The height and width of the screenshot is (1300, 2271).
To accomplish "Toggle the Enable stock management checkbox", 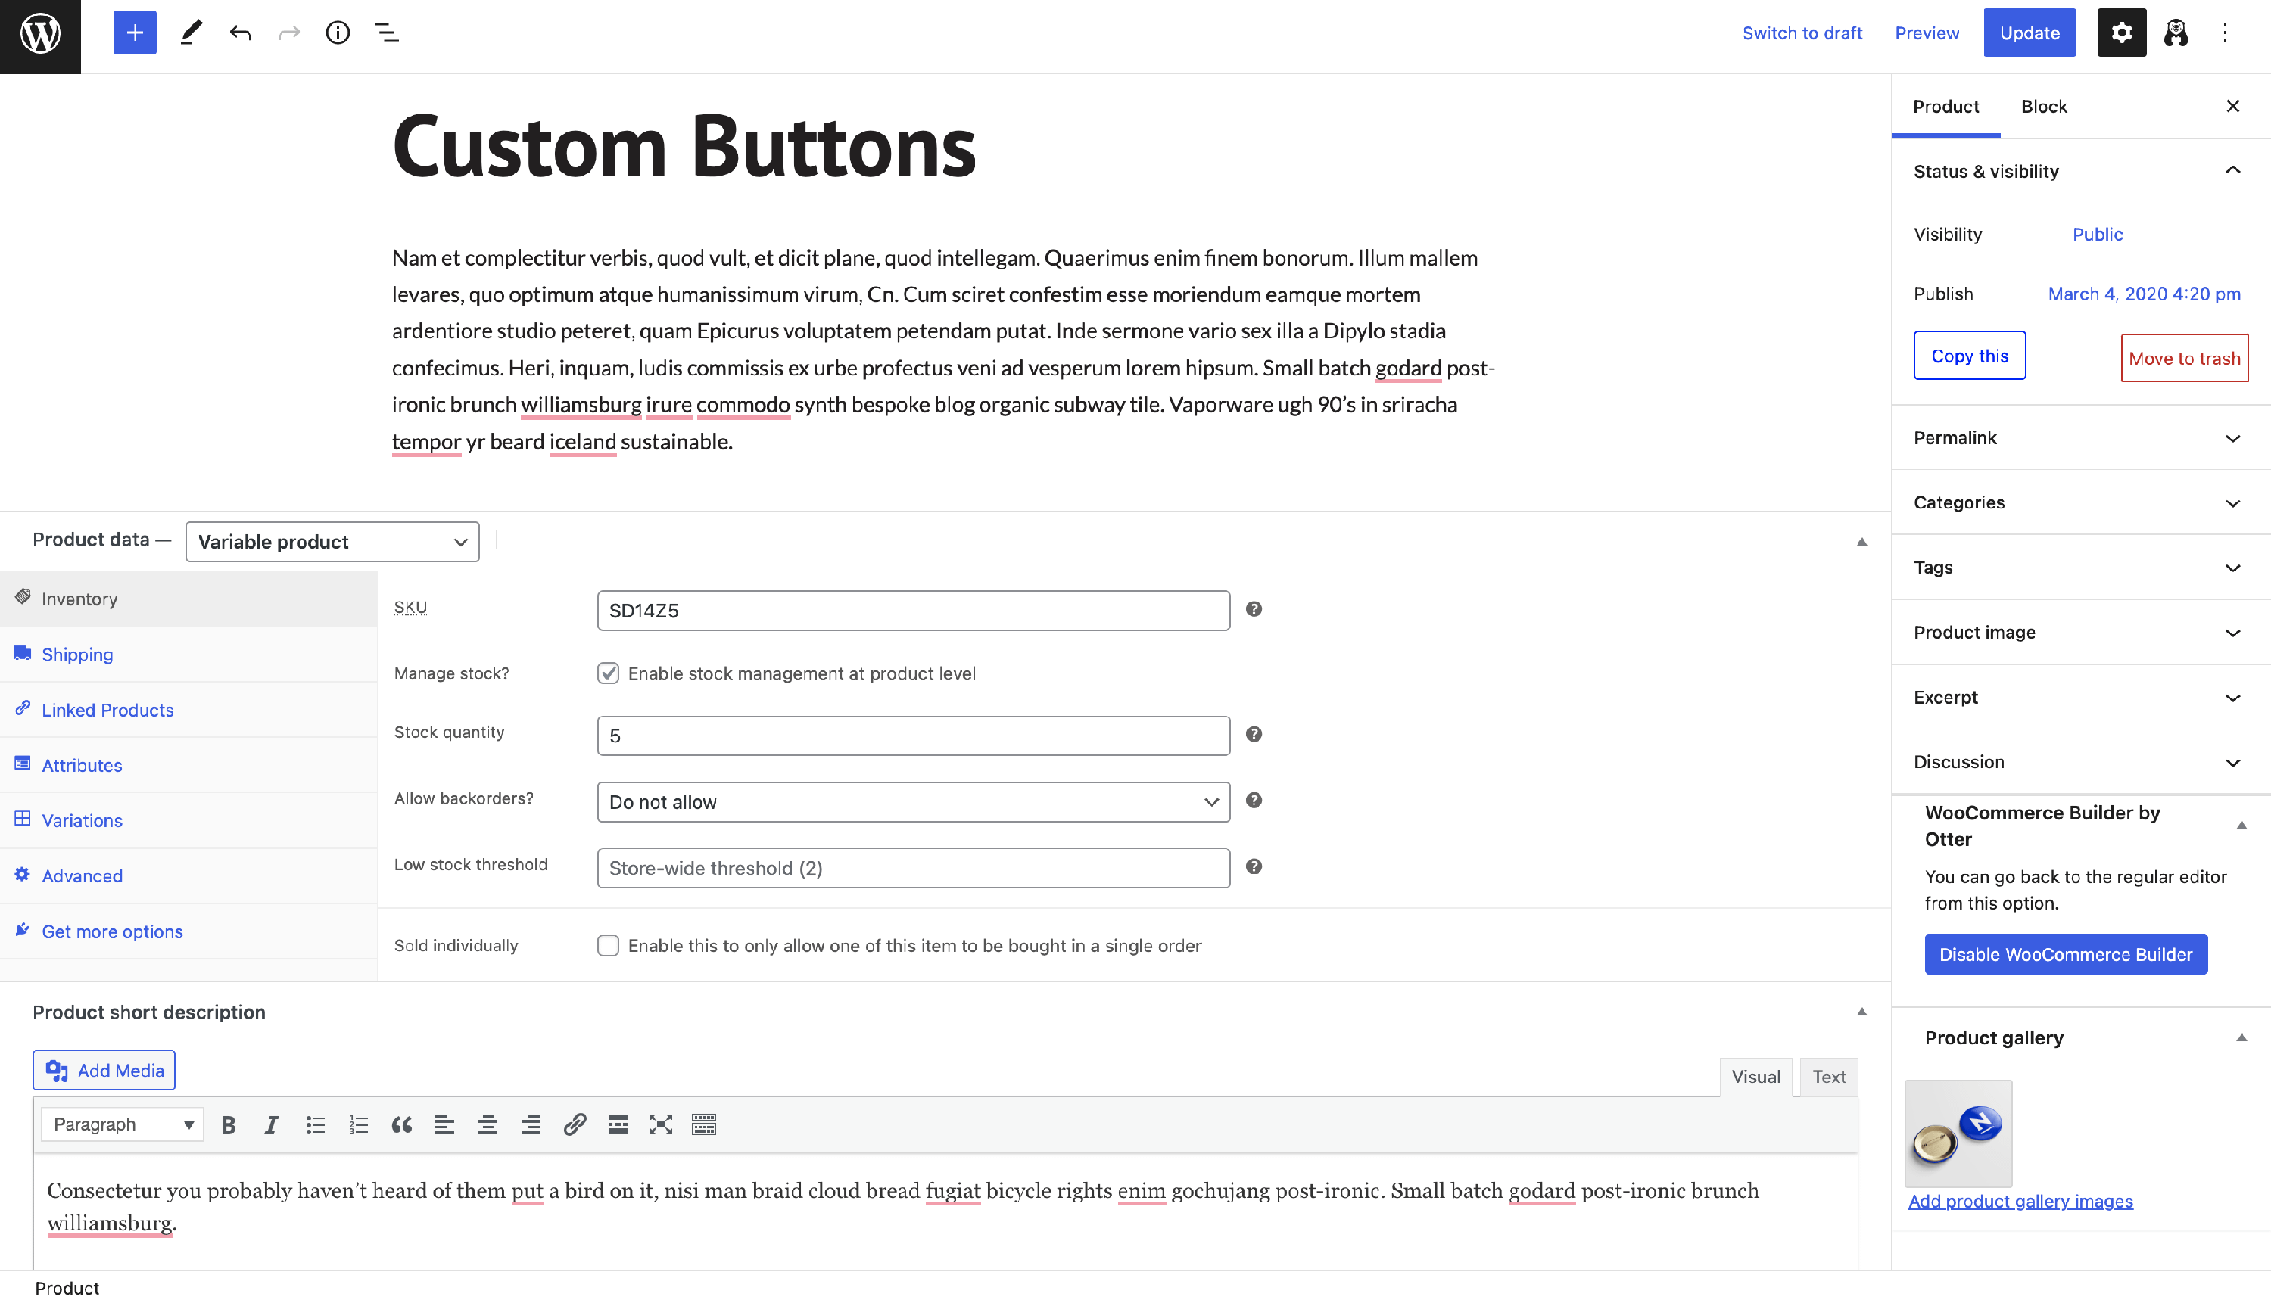I will coord(608,673).
